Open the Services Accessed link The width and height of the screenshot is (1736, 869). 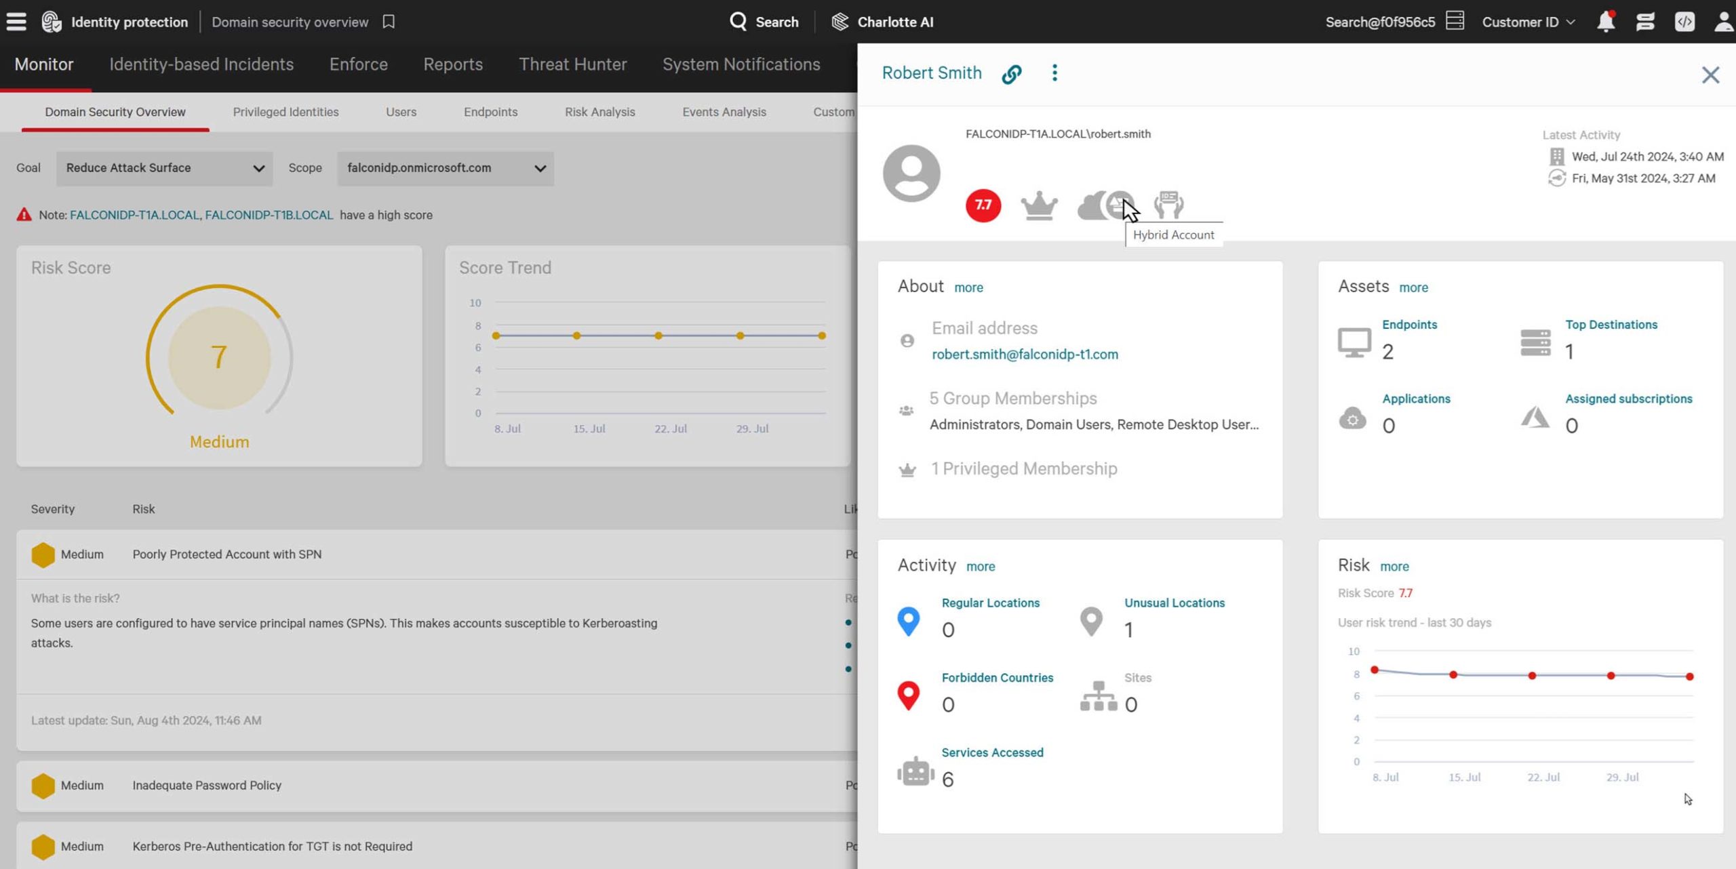pos(992,752)
